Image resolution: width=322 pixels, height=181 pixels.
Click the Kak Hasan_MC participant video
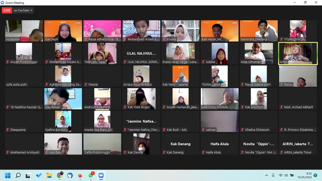point(220,31)
